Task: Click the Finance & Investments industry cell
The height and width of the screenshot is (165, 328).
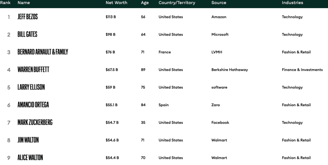Action: point(302,70)
